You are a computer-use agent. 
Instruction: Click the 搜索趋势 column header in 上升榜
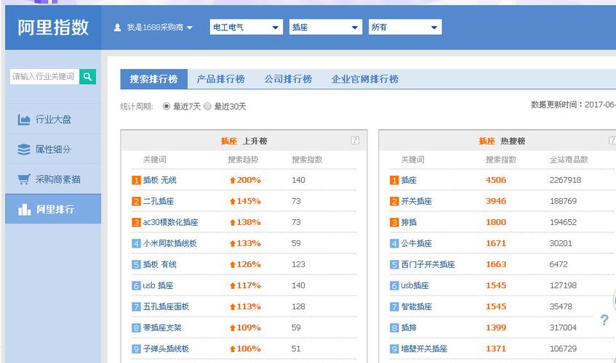coord(243,160)
